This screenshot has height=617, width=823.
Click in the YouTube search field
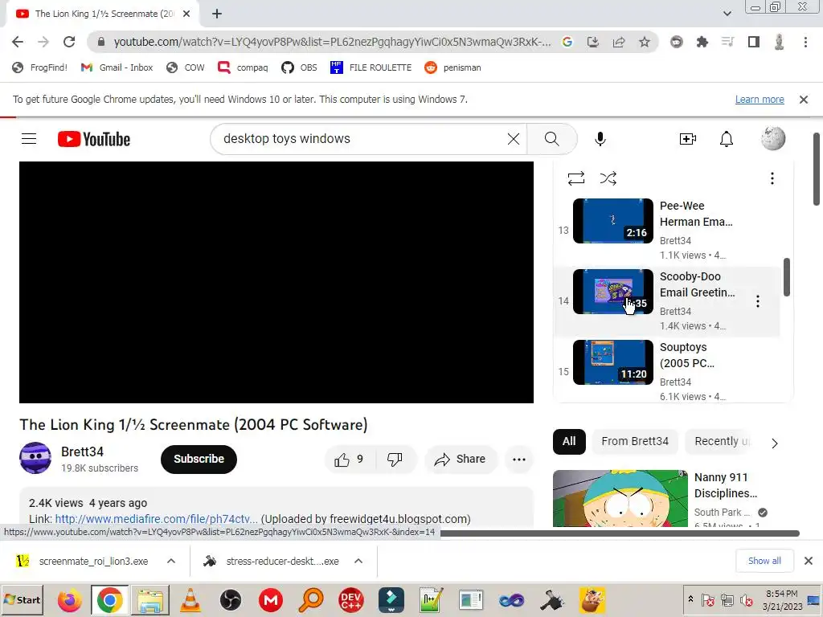click(x=362, y=139)
